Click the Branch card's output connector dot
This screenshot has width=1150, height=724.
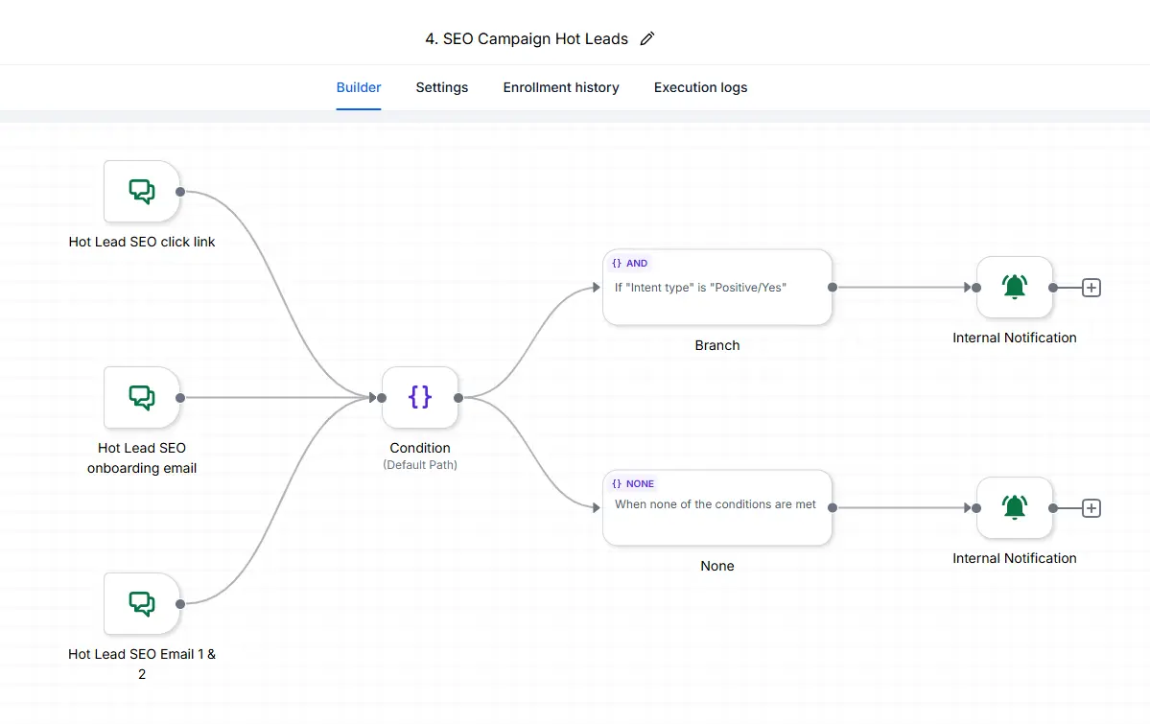(833, 288)
